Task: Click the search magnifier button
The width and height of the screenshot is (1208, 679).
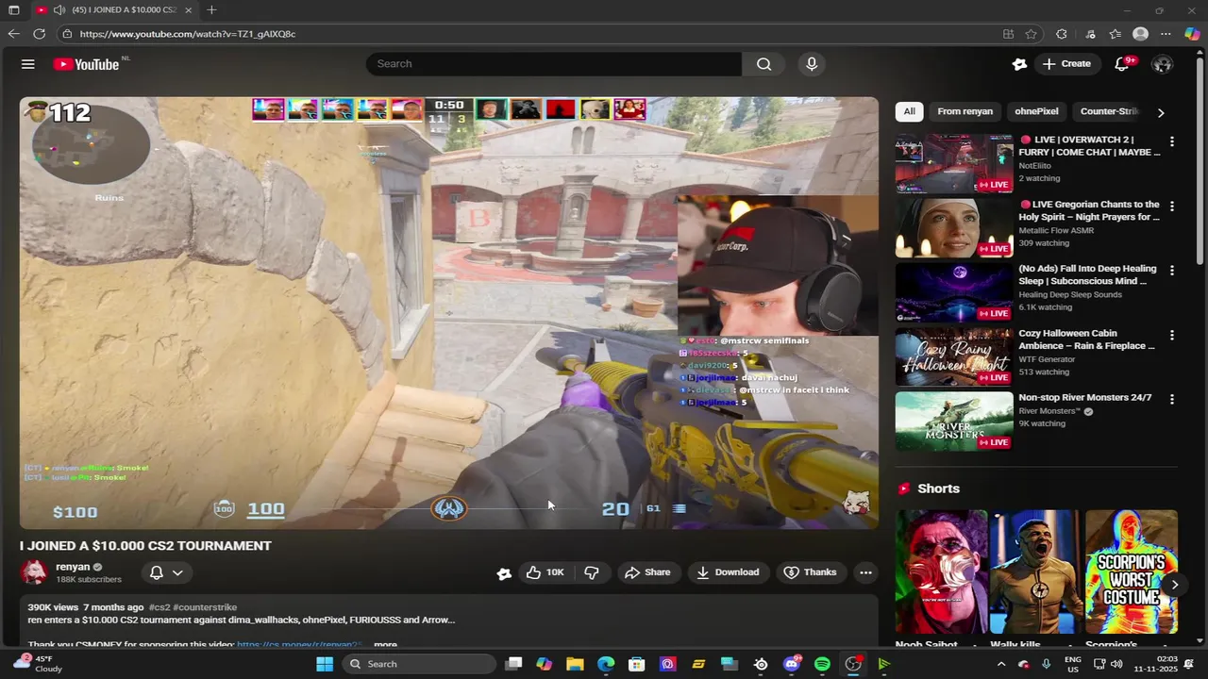Action: [x=763, y=64]
